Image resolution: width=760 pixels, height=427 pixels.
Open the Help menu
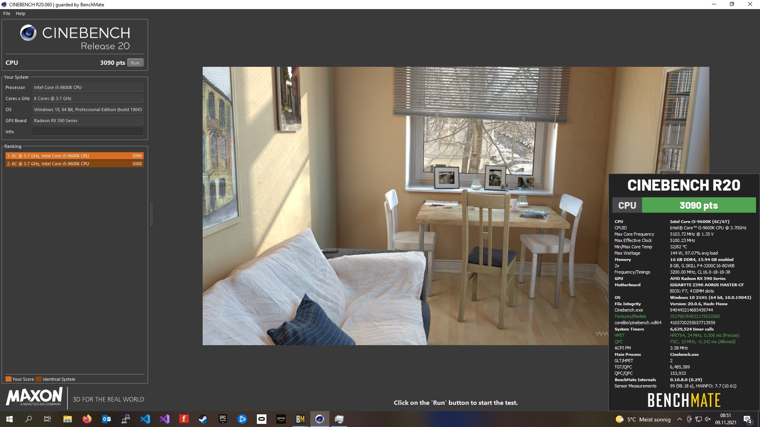(21, 13)
